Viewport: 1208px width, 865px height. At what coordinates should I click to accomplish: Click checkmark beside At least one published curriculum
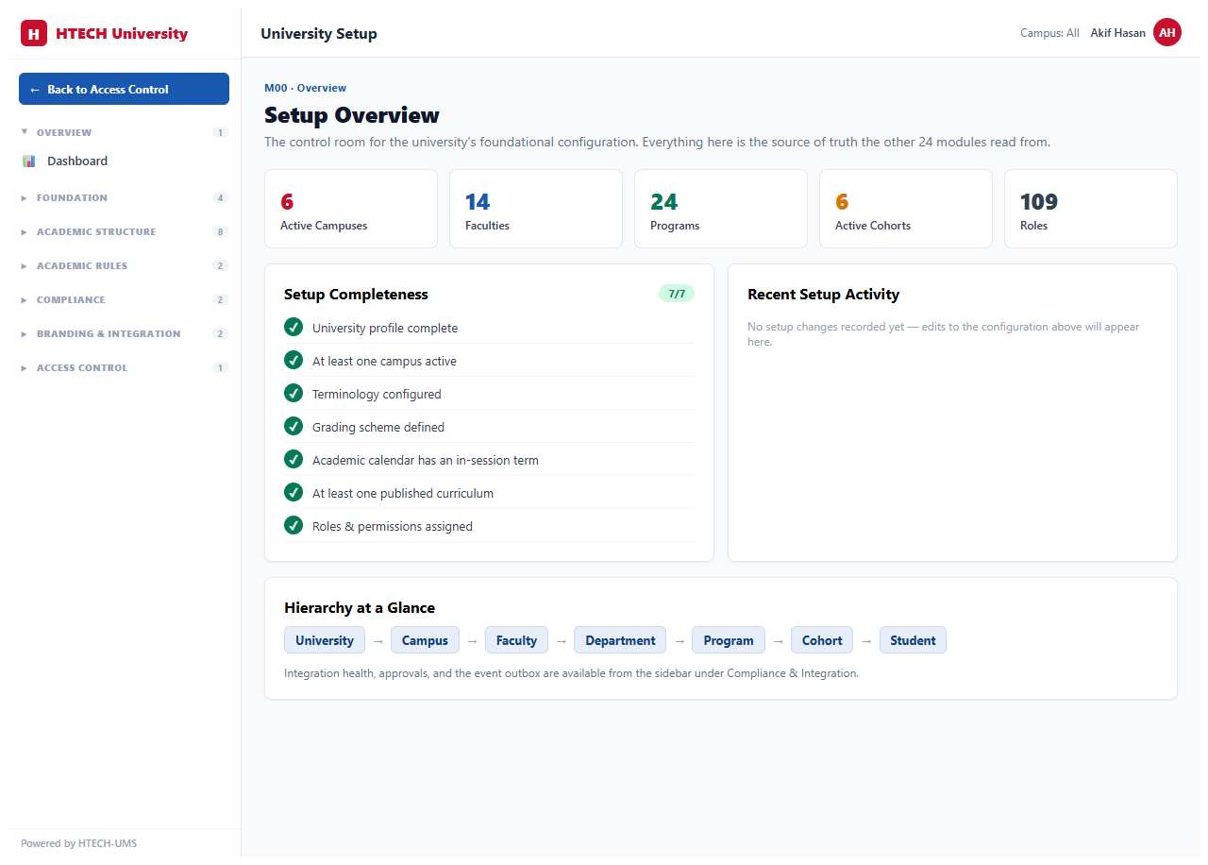[294, 492]
